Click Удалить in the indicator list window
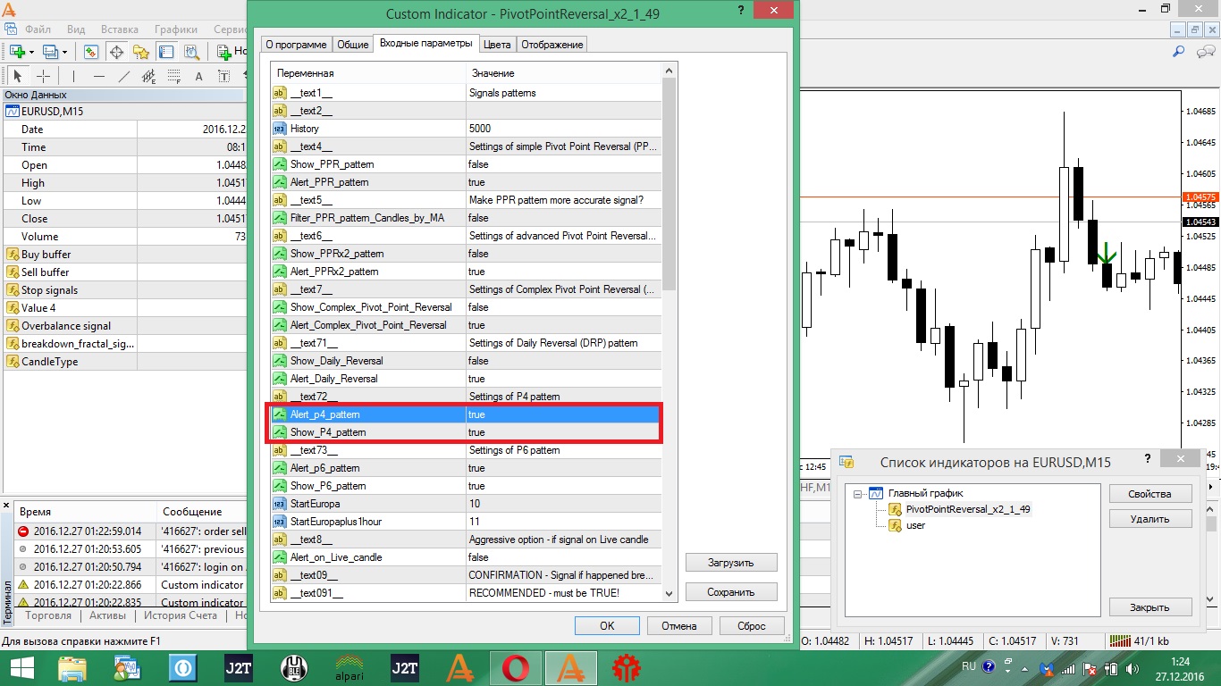 click(x=1150, y=519)
